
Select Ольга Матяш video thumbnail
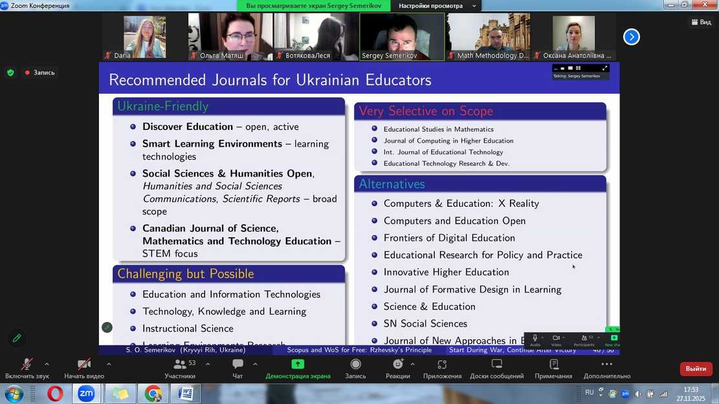[x=230, y=37]
